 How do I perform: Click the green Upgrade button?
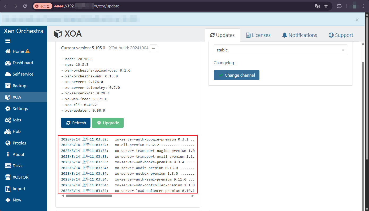(x=108, y=123)
